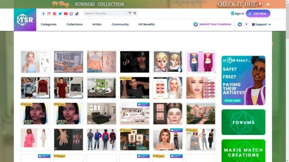Open the pink maternity outfit thumbnail
Image resolution: width=289 pixels, height=162 pixels.
35,140
